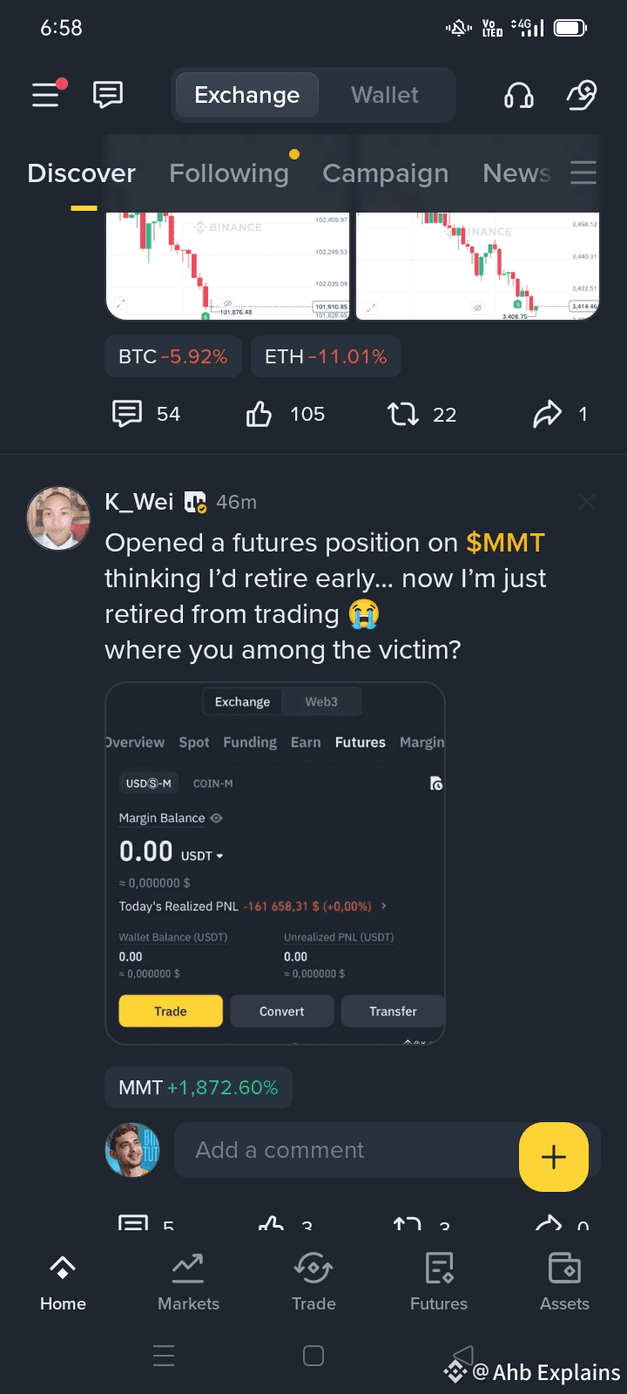Screen dimensions: 627x1394
Task: Tap the headset support icon
Action: point(519,95)
